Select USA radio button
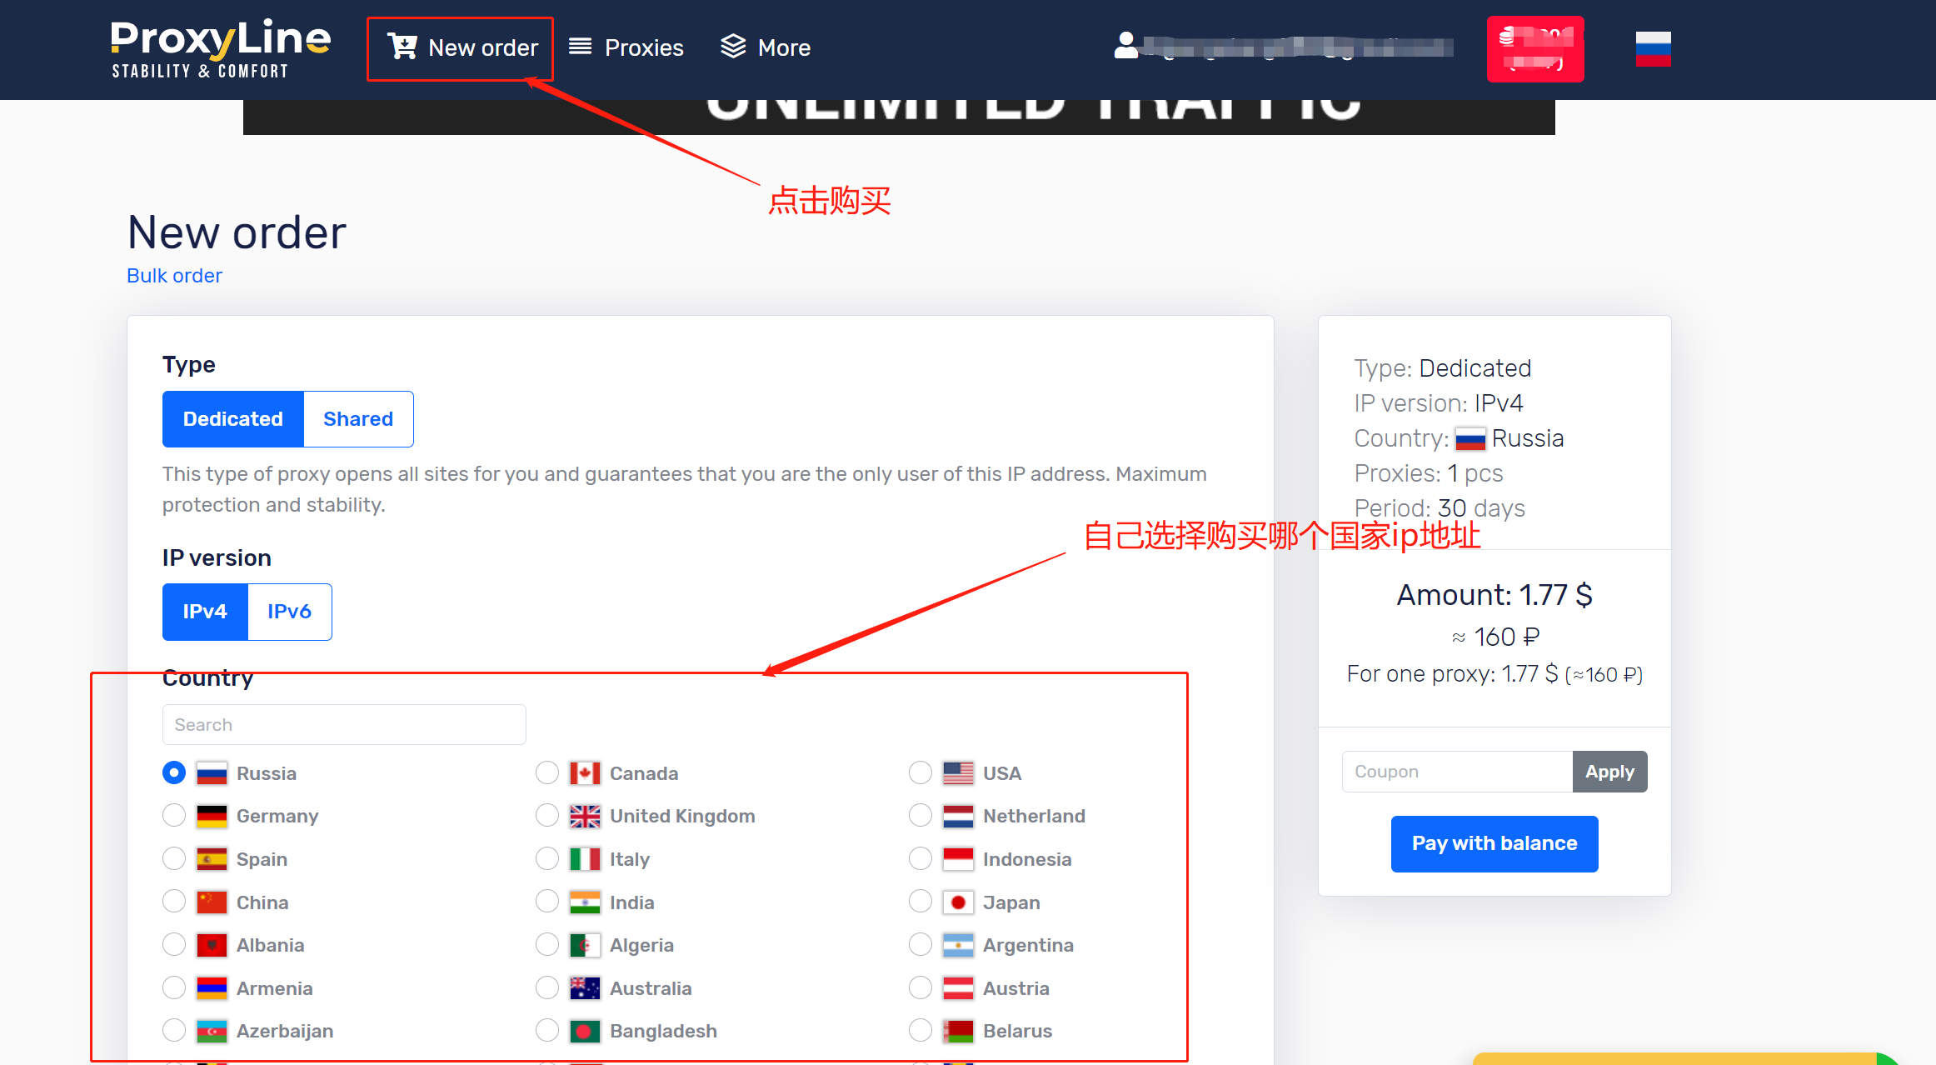The width and height of the screenshot is (1936, 1065). pyautogui.click(x=921, y=772)
